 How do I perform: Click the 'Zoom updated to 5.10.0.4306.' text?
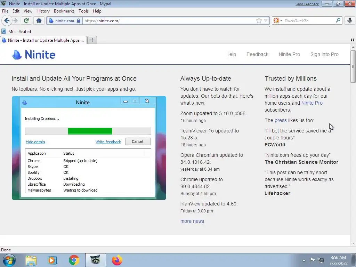point(213,113)
